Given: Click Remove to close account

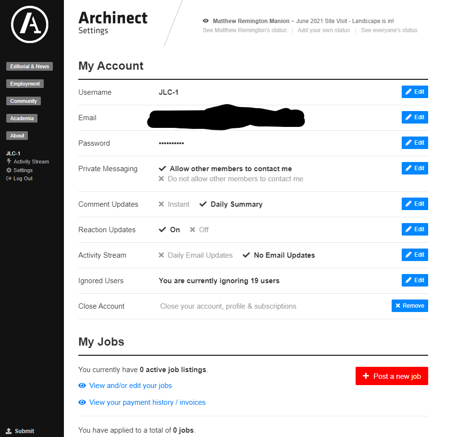Looking at the screenshot, I should (410, 306).
